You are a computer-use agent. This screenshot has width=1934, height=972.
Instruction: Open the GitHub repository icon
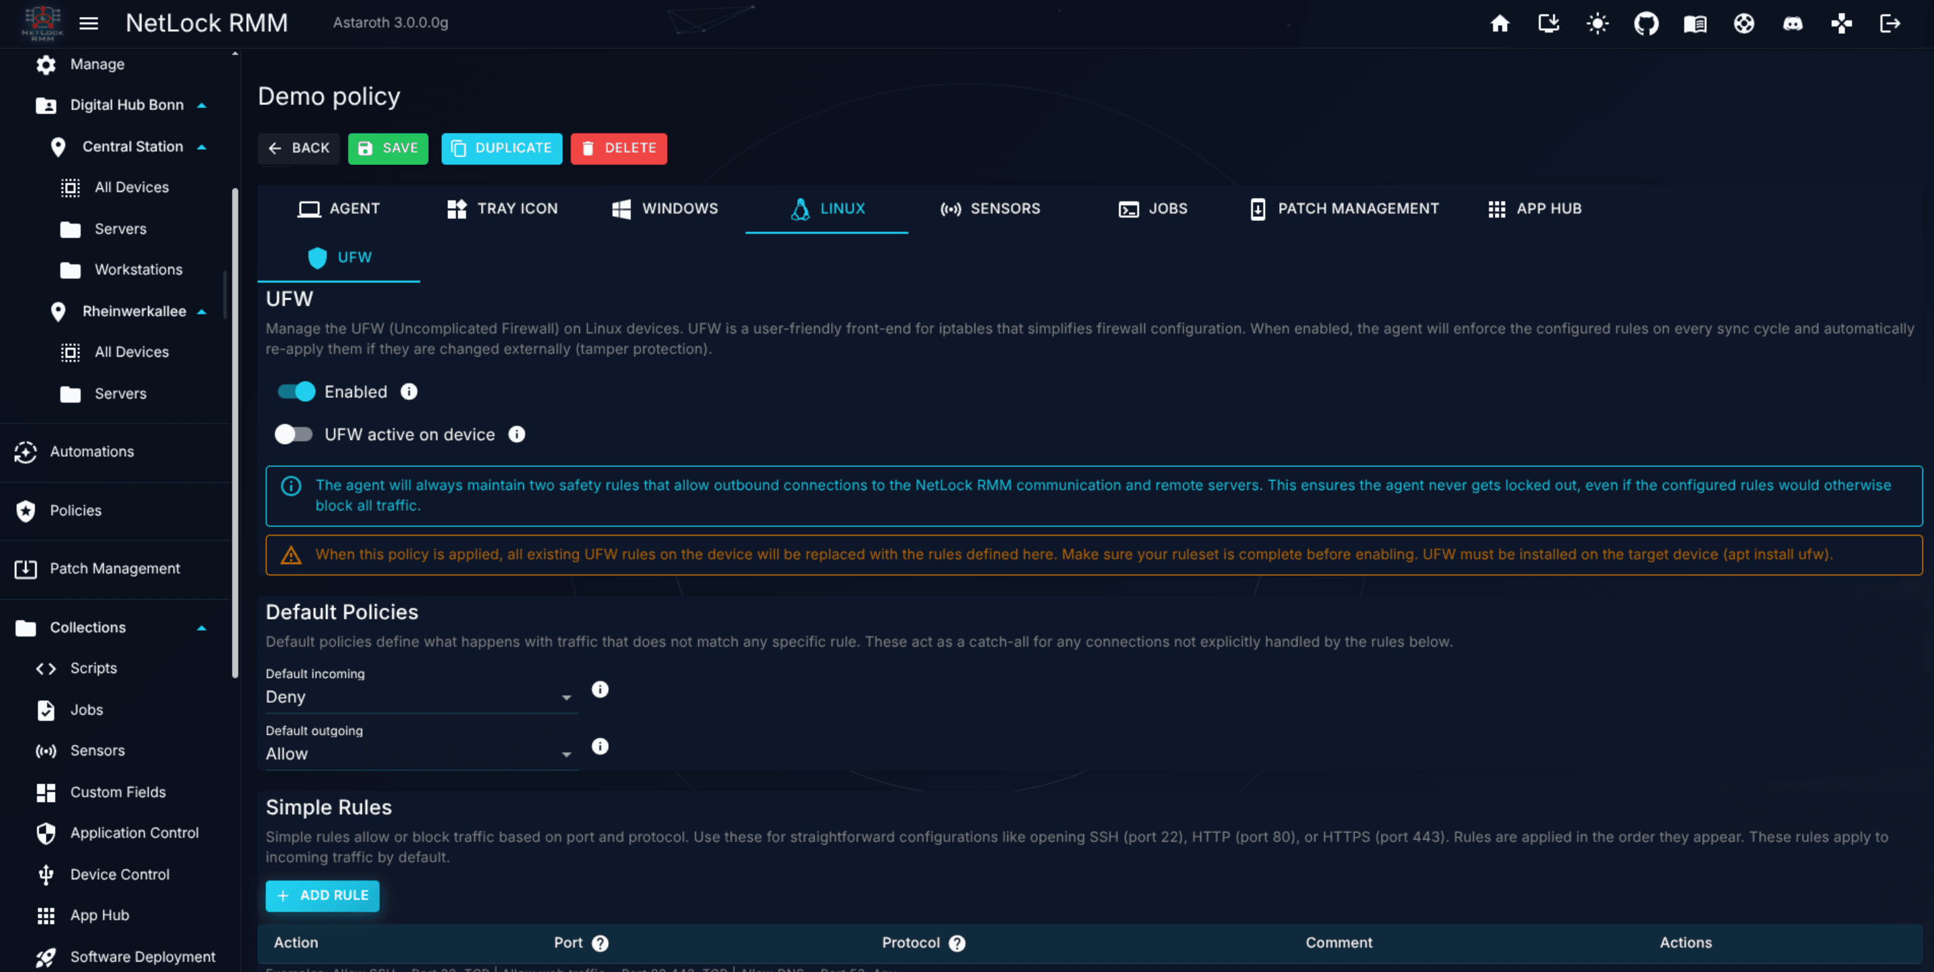pos(1646,23)
